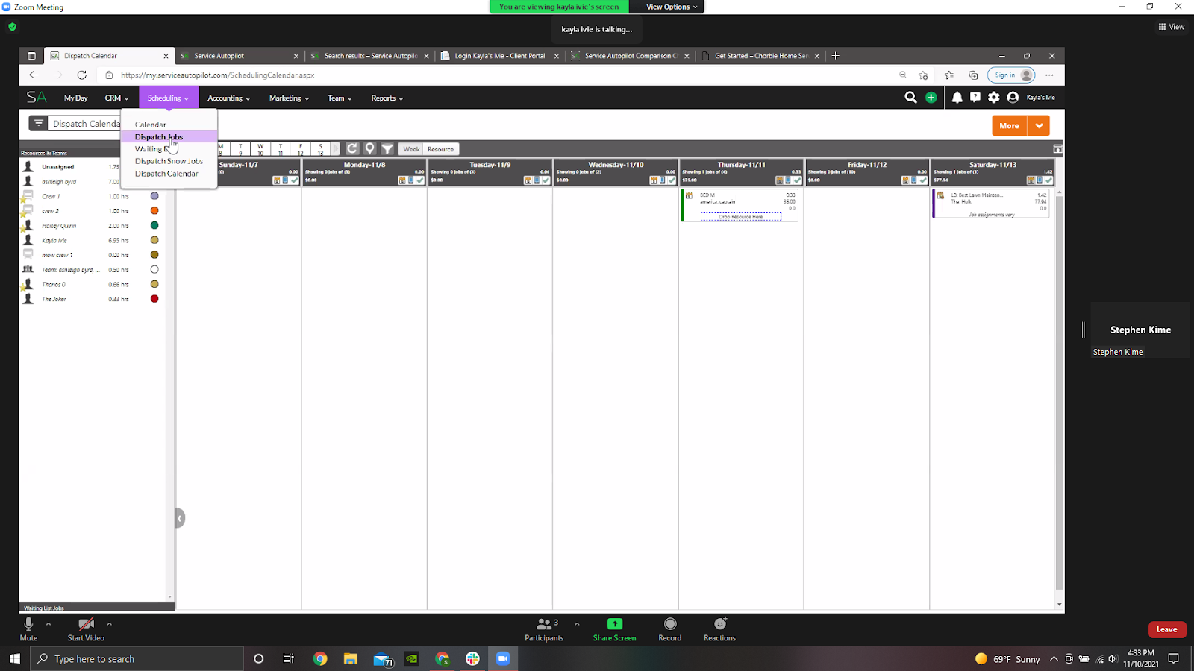The width and height of the screenshot is (1194, 671).
Task: Open the help chat bubble icon
Action: [x=975, y=98]
